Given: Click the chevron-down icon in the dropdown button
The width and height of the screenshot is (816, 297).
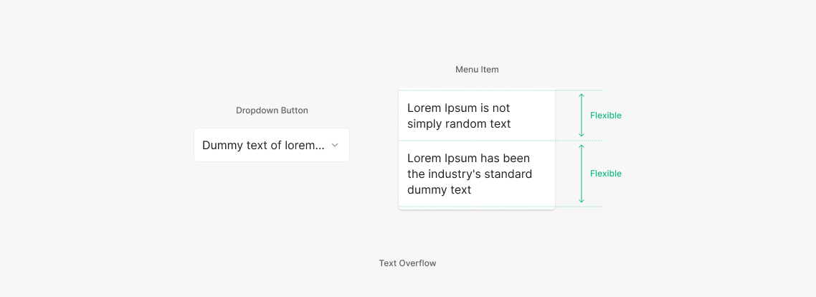Looking at the screenshot, I should [335, 146].
